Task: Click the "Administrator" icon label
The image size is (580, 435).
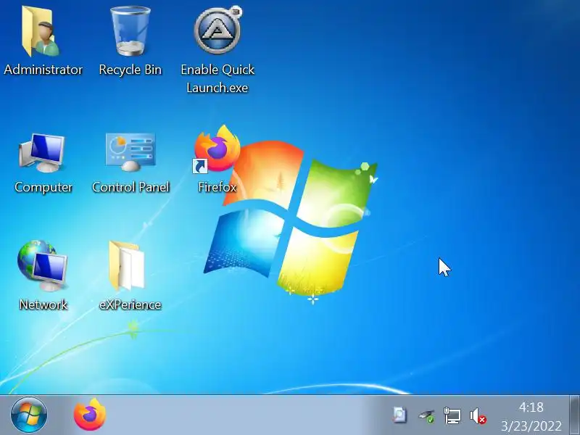Action: tap(43, 70)
